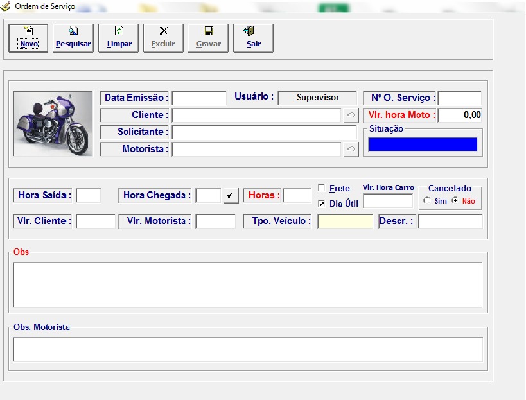Click the Sair exit door button
Viewport: 526px width, 400px height.
click(253, 38)
